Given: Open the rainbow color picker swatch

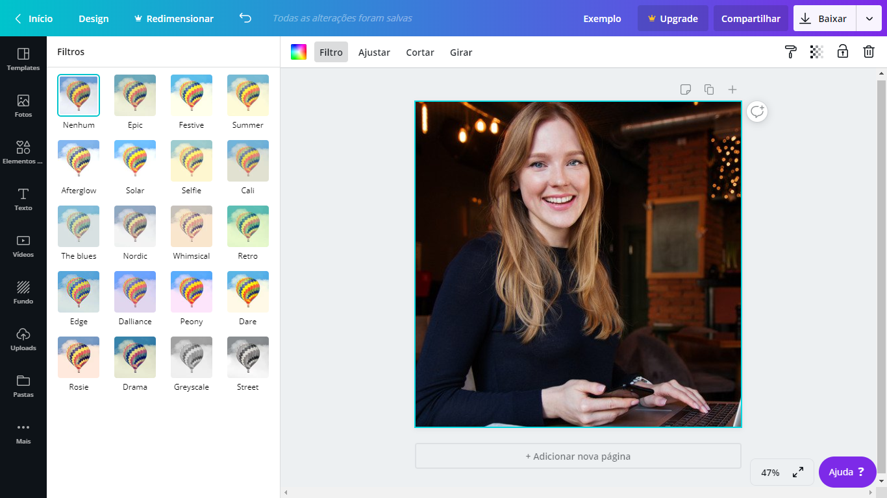Looking at the screenshot, I should click(299, 52).
